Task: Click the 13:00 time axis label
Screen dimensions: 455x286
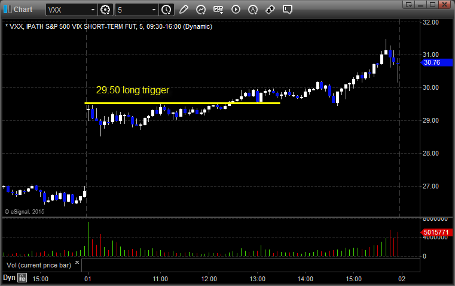Action: 257,279
